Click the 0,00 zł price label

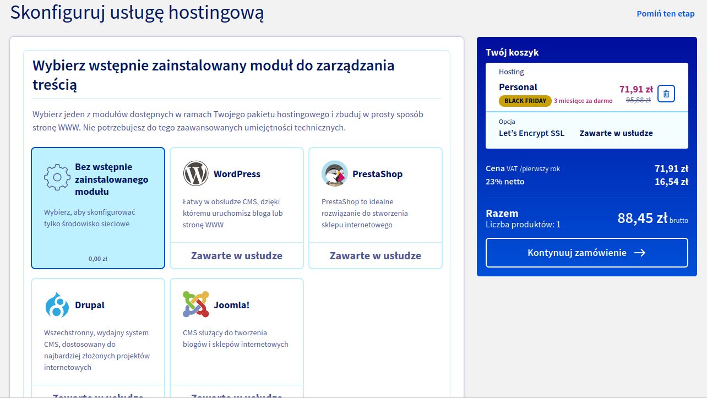pyautogui.click(x=98, y=259)
